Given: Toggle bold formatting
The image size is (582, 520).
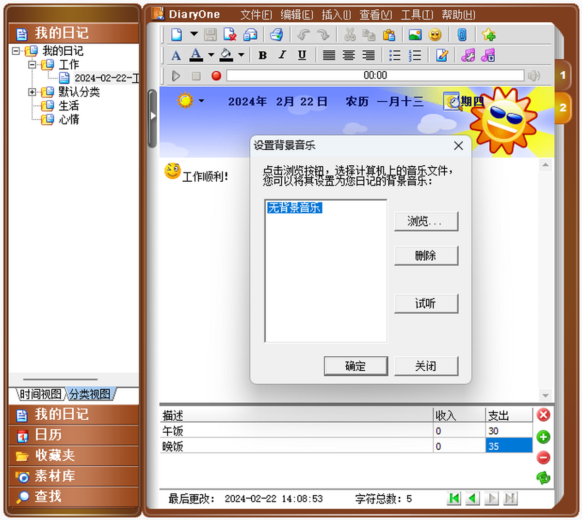Looking at the screenshot, I should coord(263,55).
